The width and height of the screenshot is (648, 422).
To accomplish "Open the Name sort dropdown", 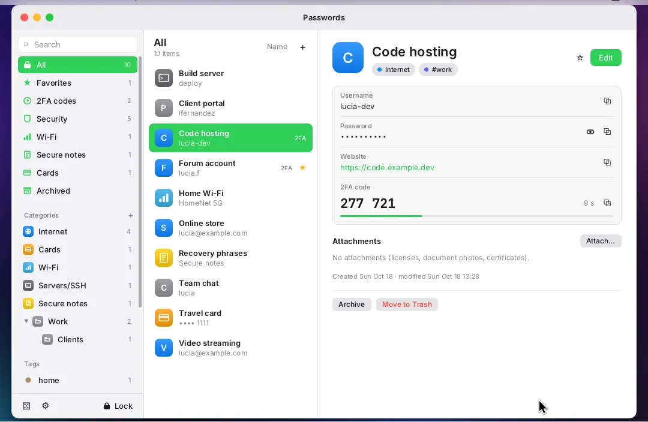I will 277,47.
